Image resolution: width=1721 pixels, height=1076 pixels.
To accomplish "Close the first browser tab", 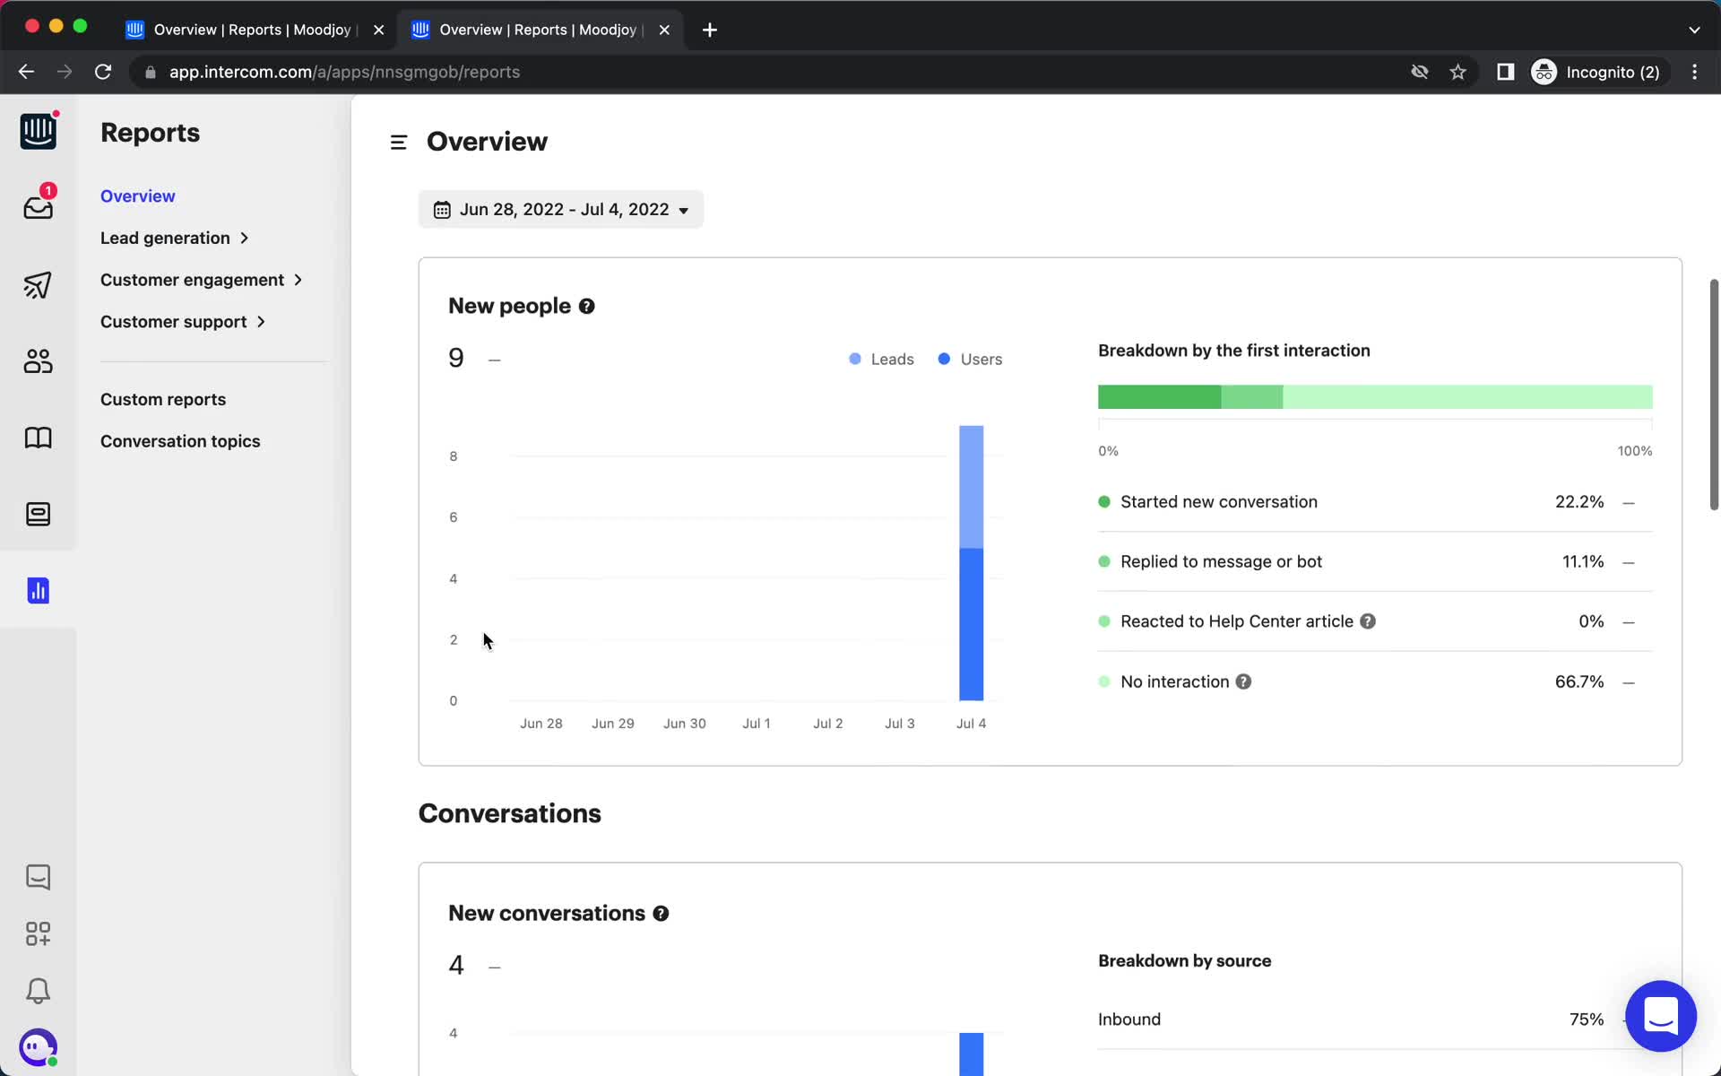I will pos(378,30).
